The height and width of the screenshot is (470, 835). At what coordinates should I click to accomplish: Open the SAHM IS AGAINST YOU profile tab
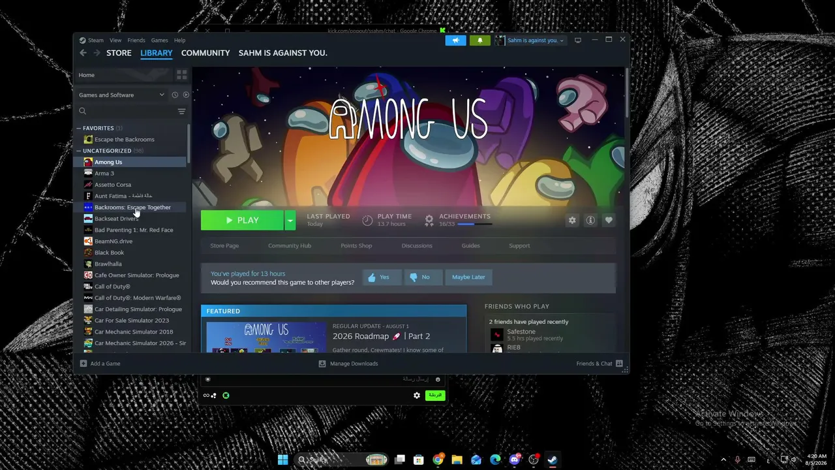[283, 53]
